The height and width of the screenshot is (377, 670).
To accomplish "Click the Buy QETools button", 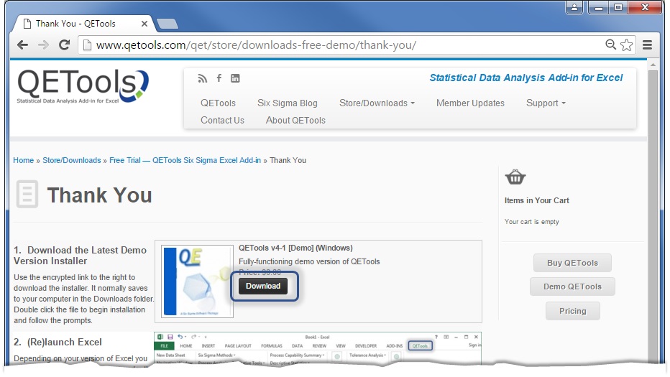I will [572, 263].
